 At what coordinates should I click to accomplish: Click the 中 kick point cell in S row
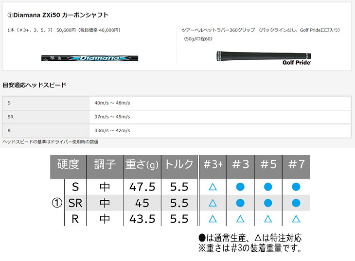pyautogui.click(x=105, y=187)
